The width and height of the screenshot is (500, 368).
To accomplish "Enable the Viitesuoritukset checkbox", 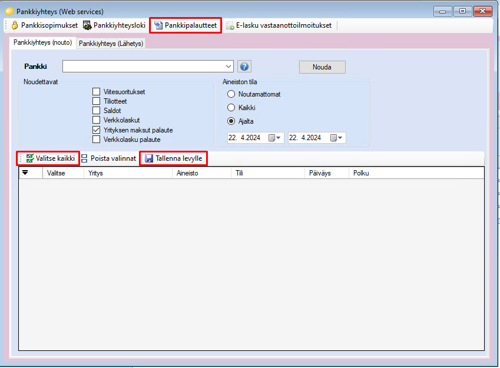I will 96,92.
